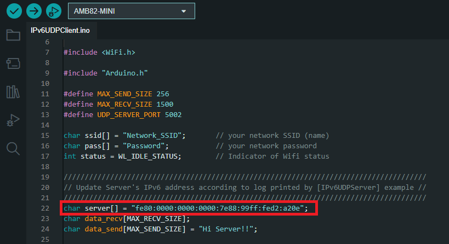Click the UDP_SERVER_PORT define line

pos(122,114)
